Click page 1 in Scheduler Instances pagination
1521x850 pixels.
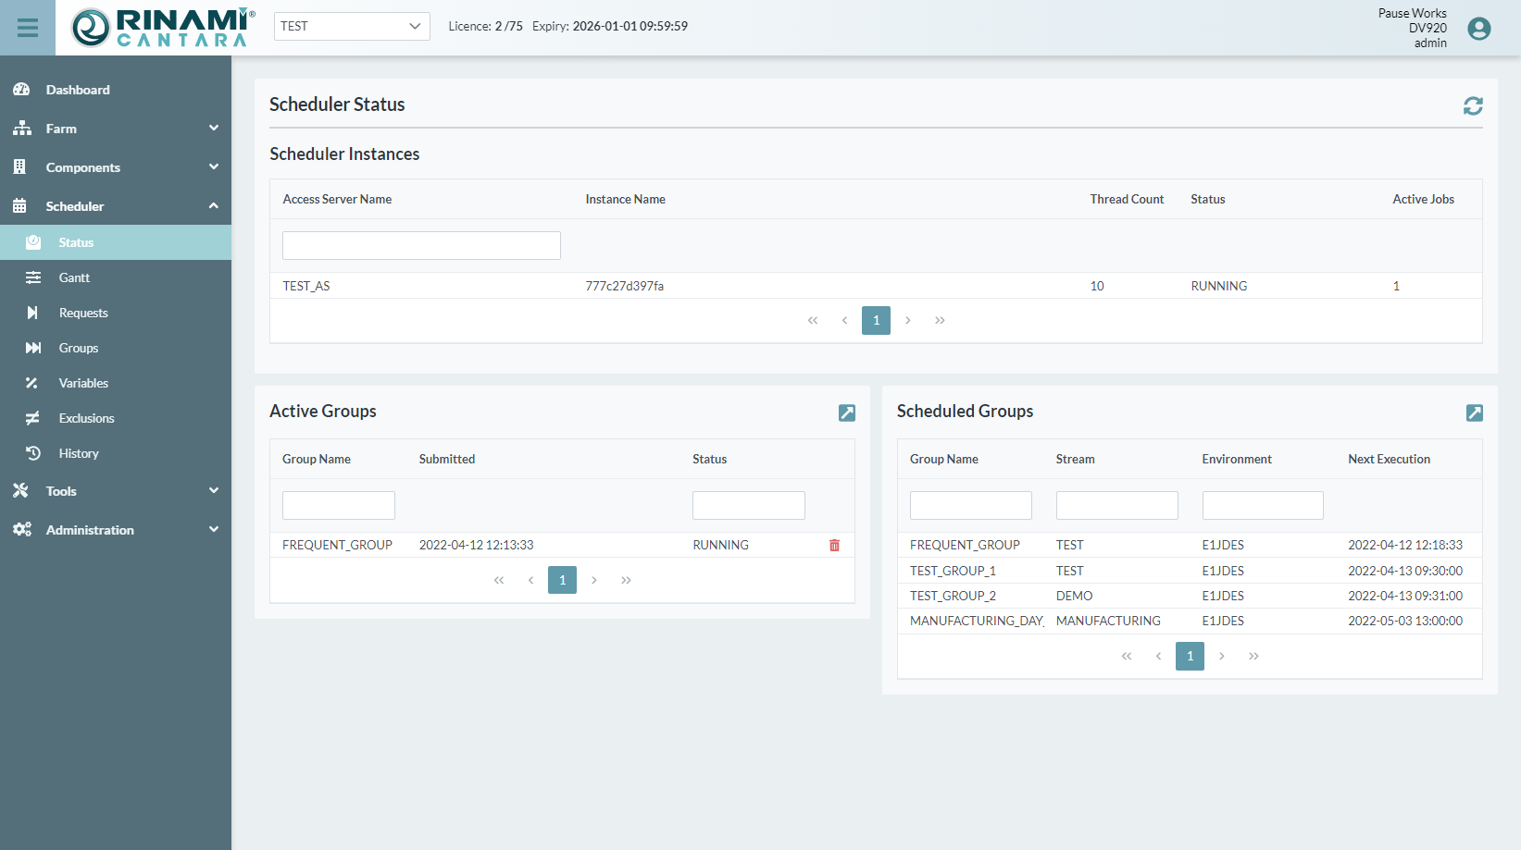pyautogui.click(x=876, y=321)
